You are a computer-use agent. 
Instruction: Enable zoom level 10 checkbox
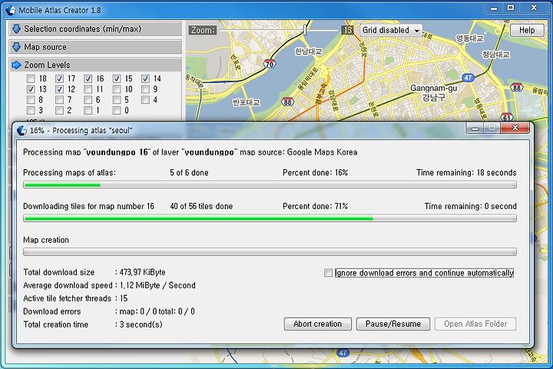coord(117,89)
